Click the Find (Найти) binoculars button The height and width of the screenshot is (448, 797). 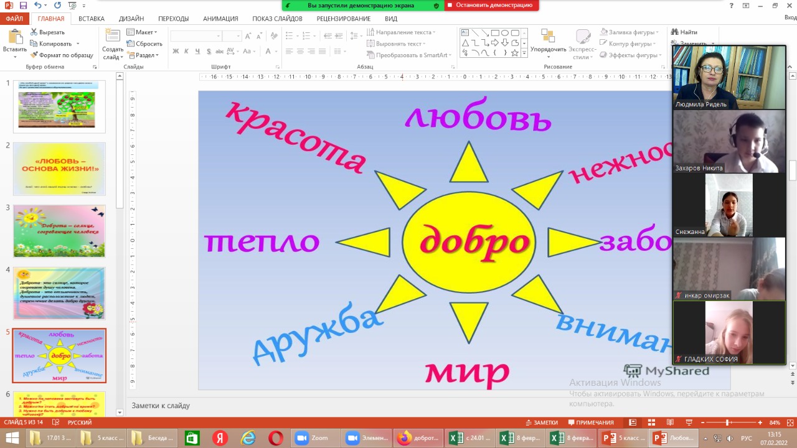click(x=684, y=32)
